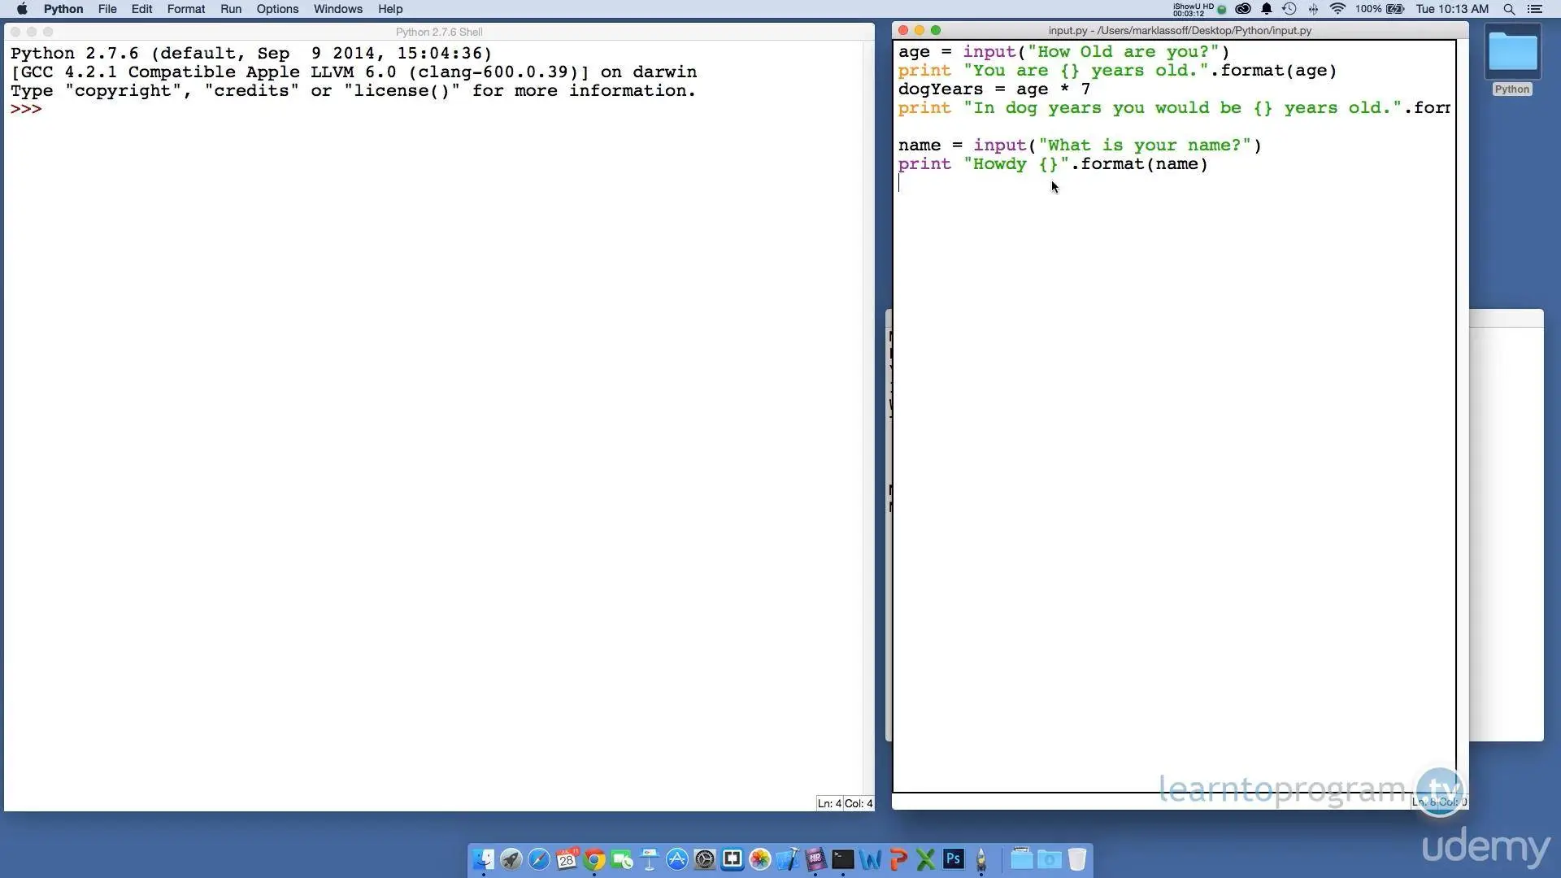Open the Python folder on the desktop
The image size is (1561, 878).
(1512, 59)
